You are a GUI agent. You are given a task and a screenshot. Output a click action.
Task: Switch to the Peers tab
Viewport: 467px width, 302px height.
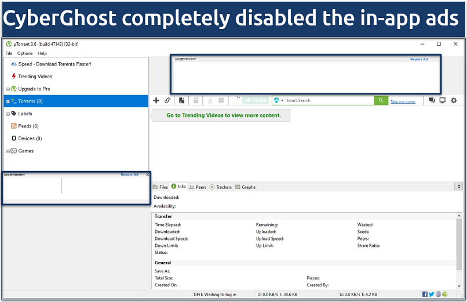click(x=198, y=187)
